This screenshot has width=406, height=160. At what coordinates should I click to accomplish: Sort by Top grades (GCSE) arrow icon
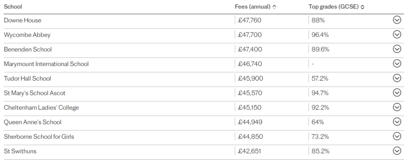click(362, 7)
